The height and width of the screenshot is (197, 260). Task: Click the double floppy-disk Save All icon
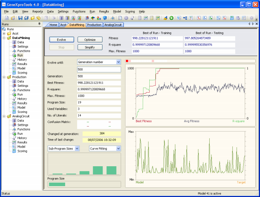pos(27,18)
